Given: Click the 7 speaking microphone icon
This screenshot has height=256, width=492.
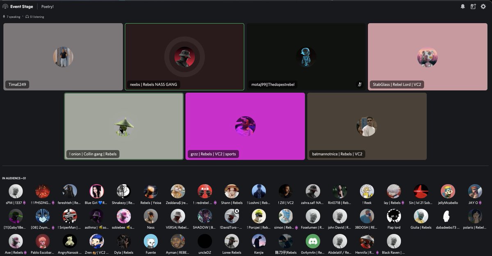Looking at the screenshot, I should click(4, 17).
